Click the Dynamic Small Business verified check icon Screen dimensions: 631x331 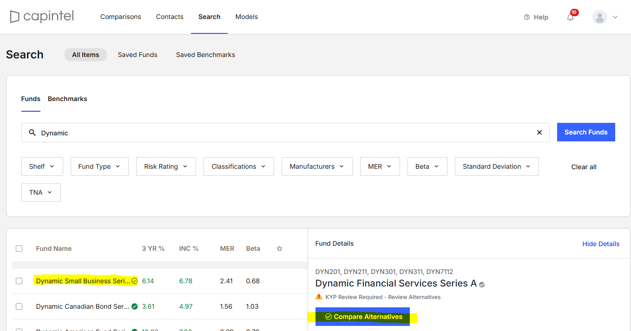134,281
